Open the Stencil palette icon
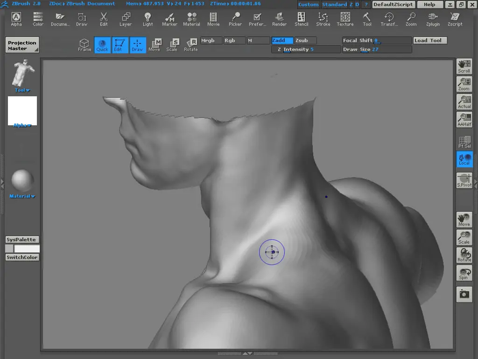This screenshot has width=478, height=359. pos(301,19)
